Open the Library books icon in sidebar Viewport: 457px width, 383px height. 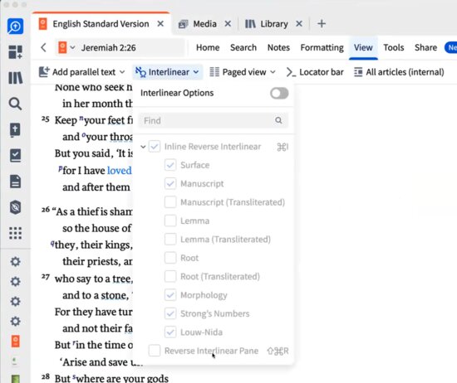(x=15, y=78)
